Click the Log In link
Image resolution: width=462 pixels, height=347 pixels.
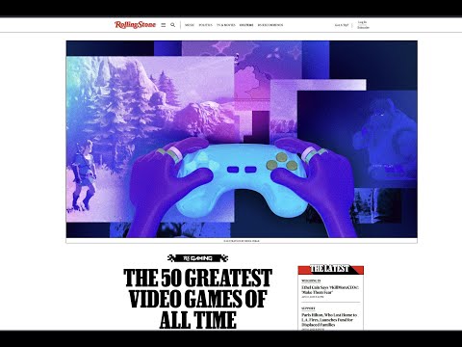point(362,22)
